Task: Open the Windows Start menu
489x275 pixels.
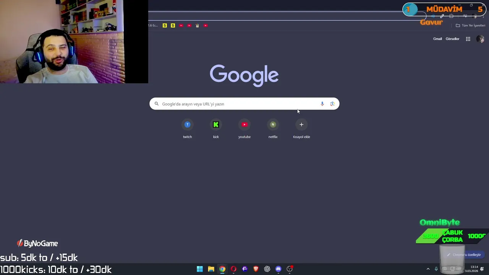Action: pos(200,269)
